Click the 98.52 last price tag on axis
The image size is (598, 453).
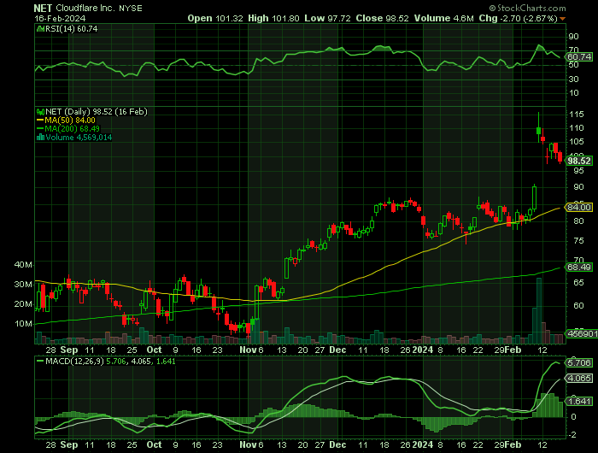point(579,161)
